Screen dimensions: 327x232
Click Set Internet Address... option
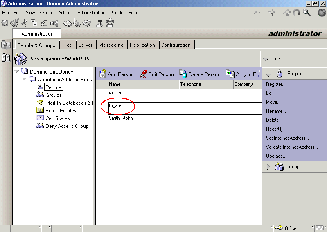pos(287,138)
